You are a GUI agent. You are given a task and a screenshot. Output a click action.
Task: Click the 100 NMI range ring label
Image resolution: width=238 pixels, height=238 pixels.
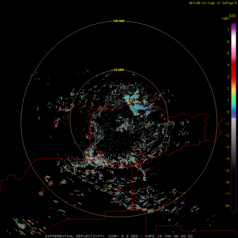pyautogui.click(x=119, y=21)
